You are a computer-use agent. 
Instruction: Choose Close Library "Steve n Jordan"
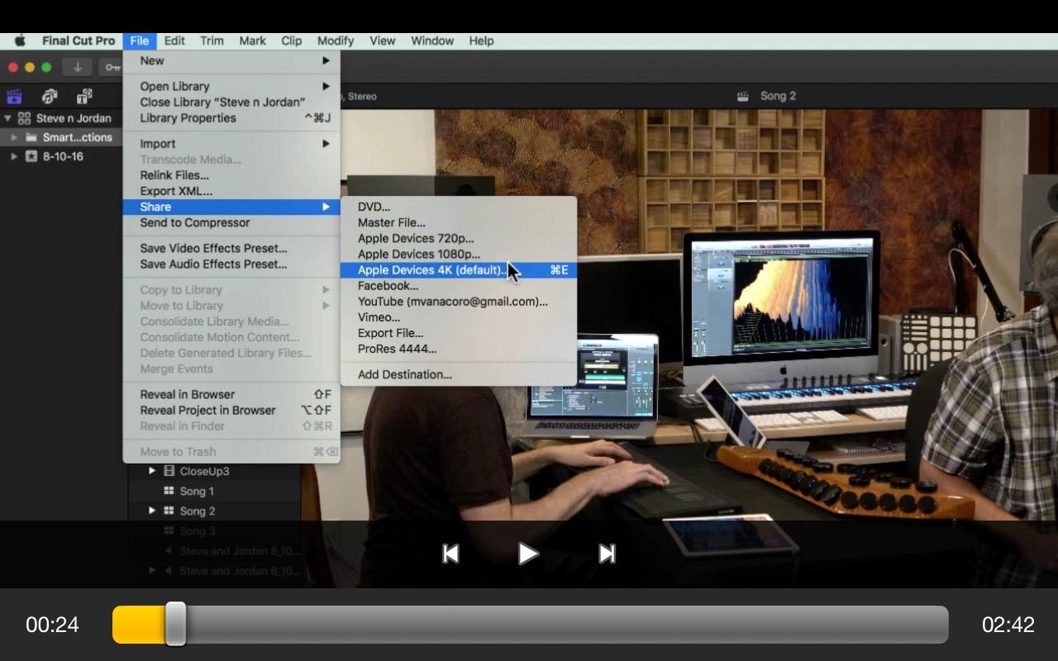point(231,102)
